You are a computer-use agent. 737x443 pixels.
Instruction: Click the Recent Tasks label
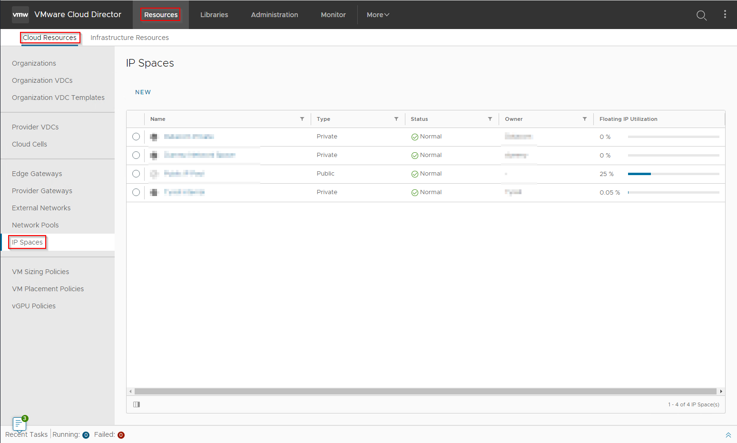tap(27, 434)
